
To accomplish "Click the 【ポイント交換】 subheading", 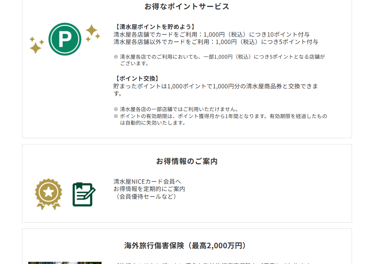I will (137, 78).
